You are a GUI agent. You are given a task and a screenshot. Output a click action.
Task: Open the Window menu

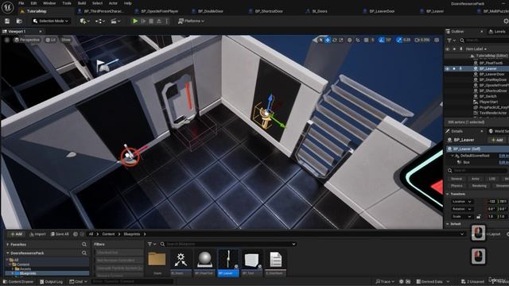pyautogui.click(x=49, y=3)
